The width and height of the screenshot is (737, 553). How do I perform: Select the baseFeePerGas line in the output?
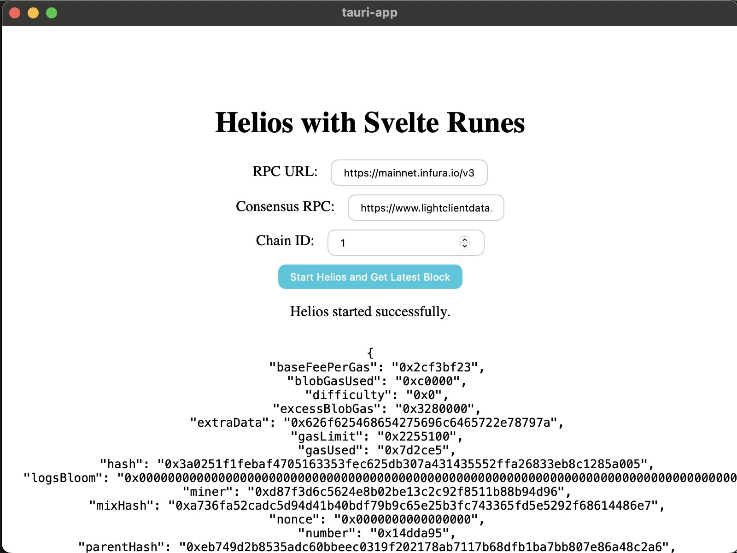click(377, 367)
